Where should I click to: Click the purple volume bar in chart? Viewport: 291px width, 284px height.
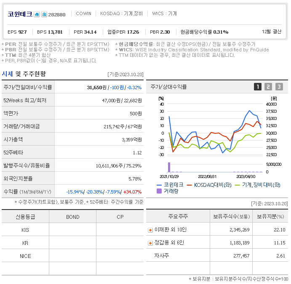(x=169, y=167)
